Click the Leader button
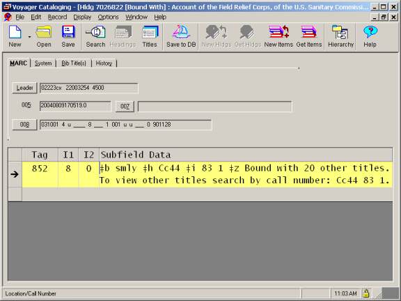The height and width of the screenshot is (301, 401). (24, 88)
